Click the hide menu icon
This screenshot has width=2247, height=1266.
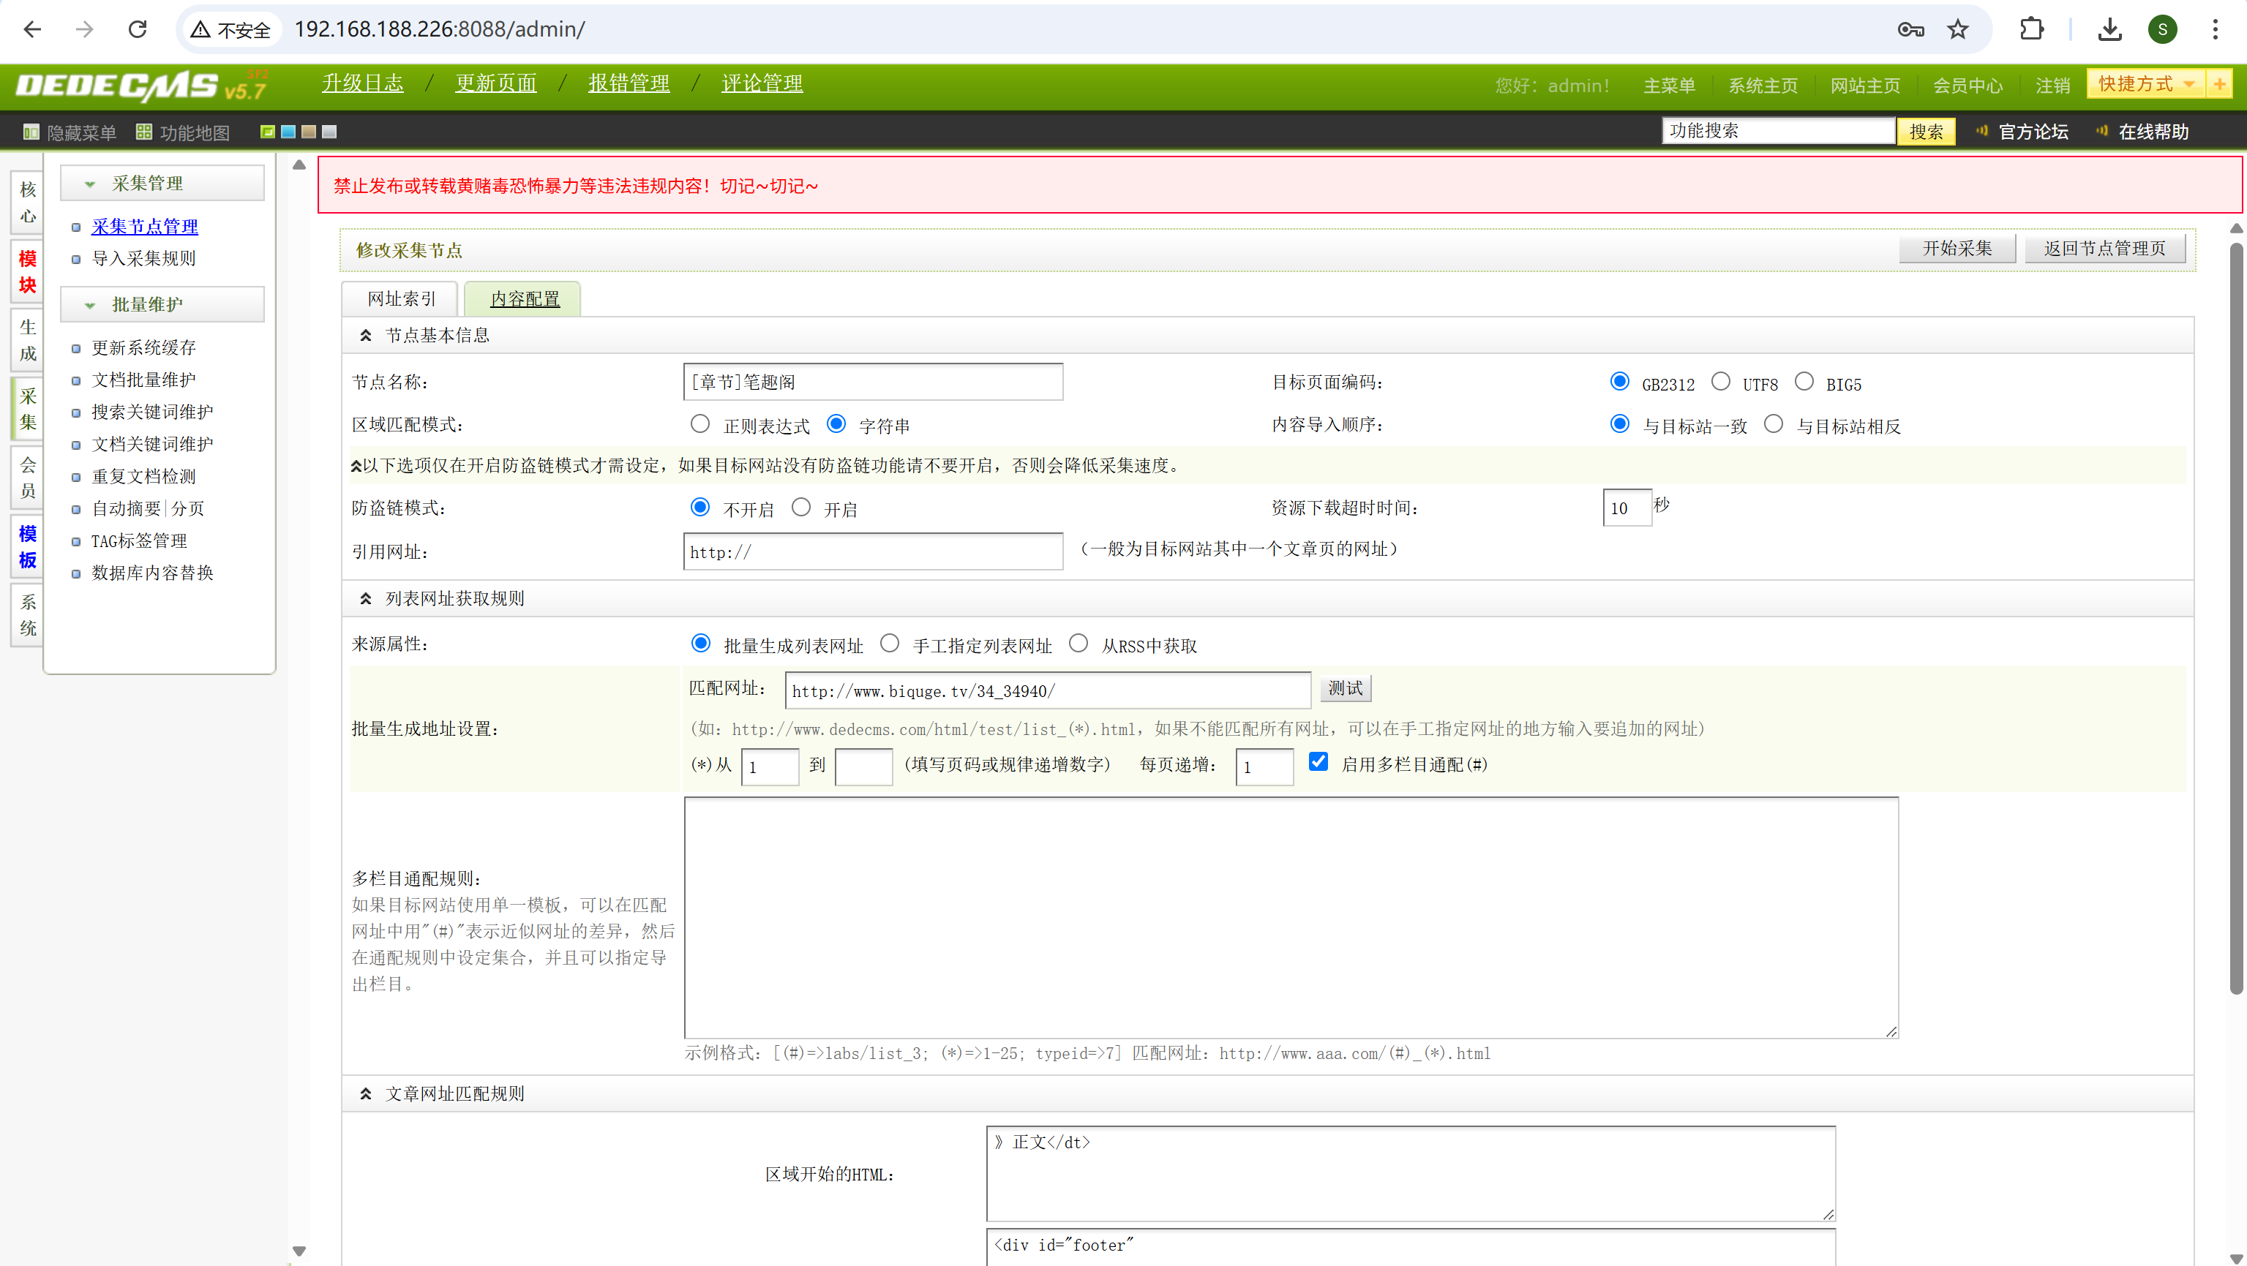[x=31, y=132]
